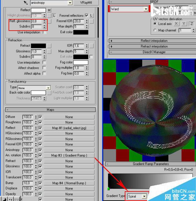
Task: Click the Diffuse map None button
Action: pyautogui.click(x=69, y=117)
